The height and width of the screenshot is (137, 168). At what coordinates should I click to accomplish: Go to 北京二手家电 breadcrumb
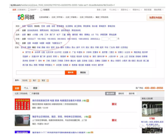click(x=71, y=17)
